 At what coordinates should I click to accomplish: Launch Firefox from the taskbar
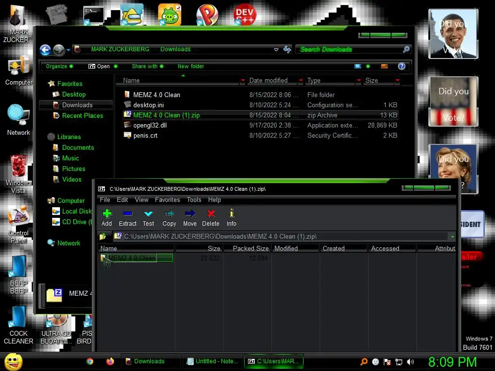(x=110, y=361)
